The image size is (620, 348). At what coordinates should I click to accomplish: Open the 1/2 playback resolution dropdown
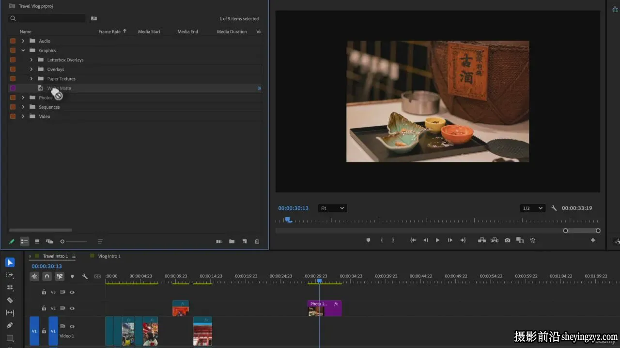click(532, 208)
